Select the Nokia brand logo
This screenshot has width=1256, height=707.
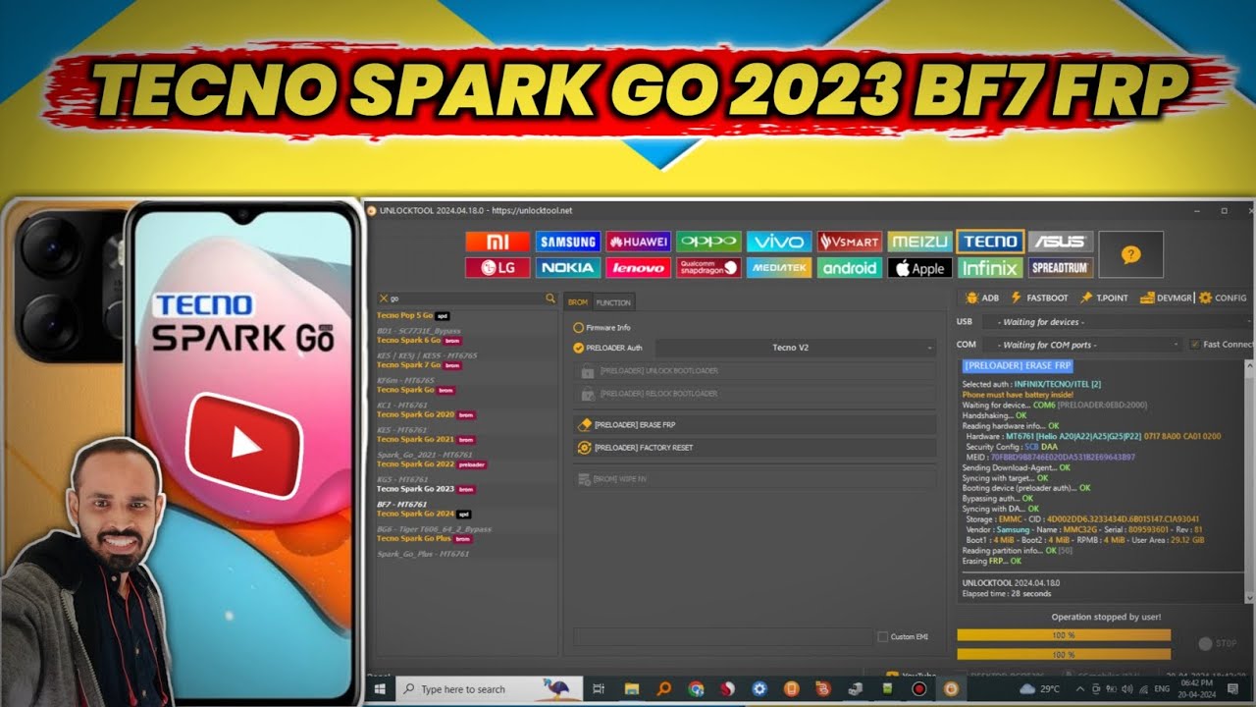[x=567, y=267]
